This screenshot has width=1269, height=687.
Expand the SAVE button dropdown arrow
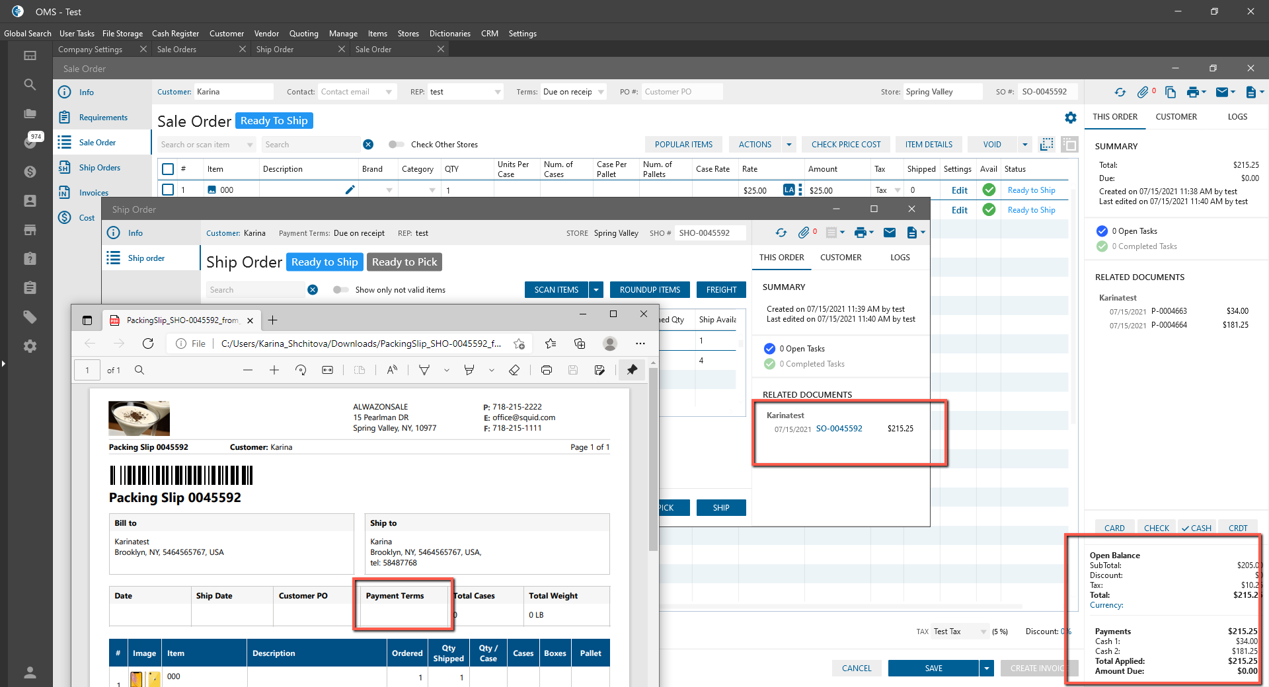986,669
